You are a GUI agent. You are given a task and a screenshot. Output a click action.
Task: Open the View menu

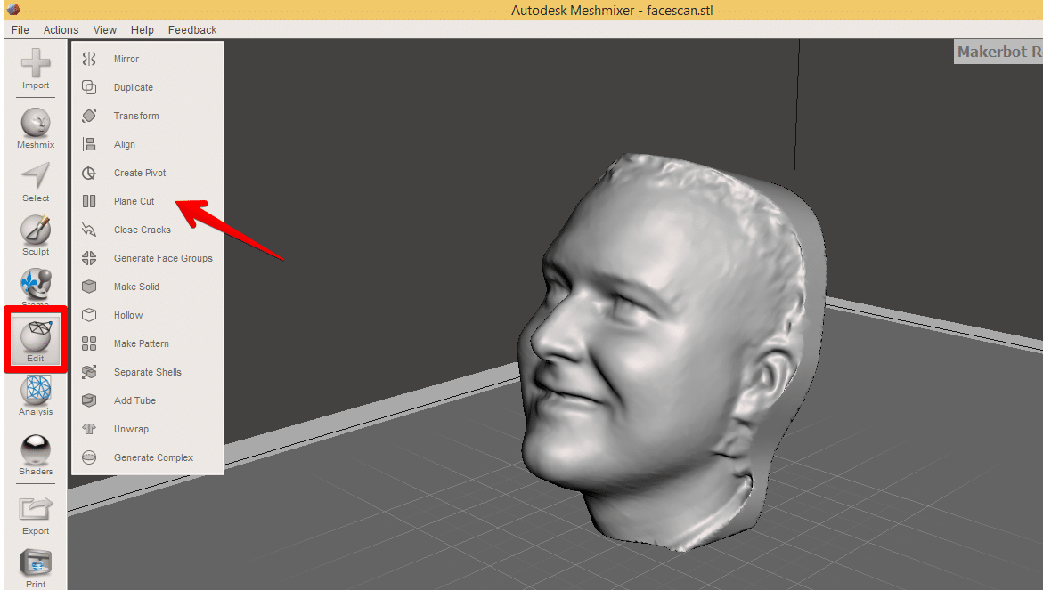click(104, 30)
